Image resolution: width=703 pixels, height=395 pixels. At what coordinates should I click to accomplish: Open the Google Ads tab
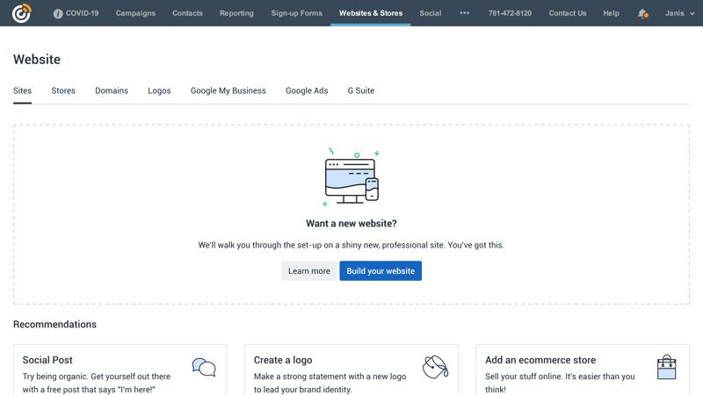coord(307,90)
